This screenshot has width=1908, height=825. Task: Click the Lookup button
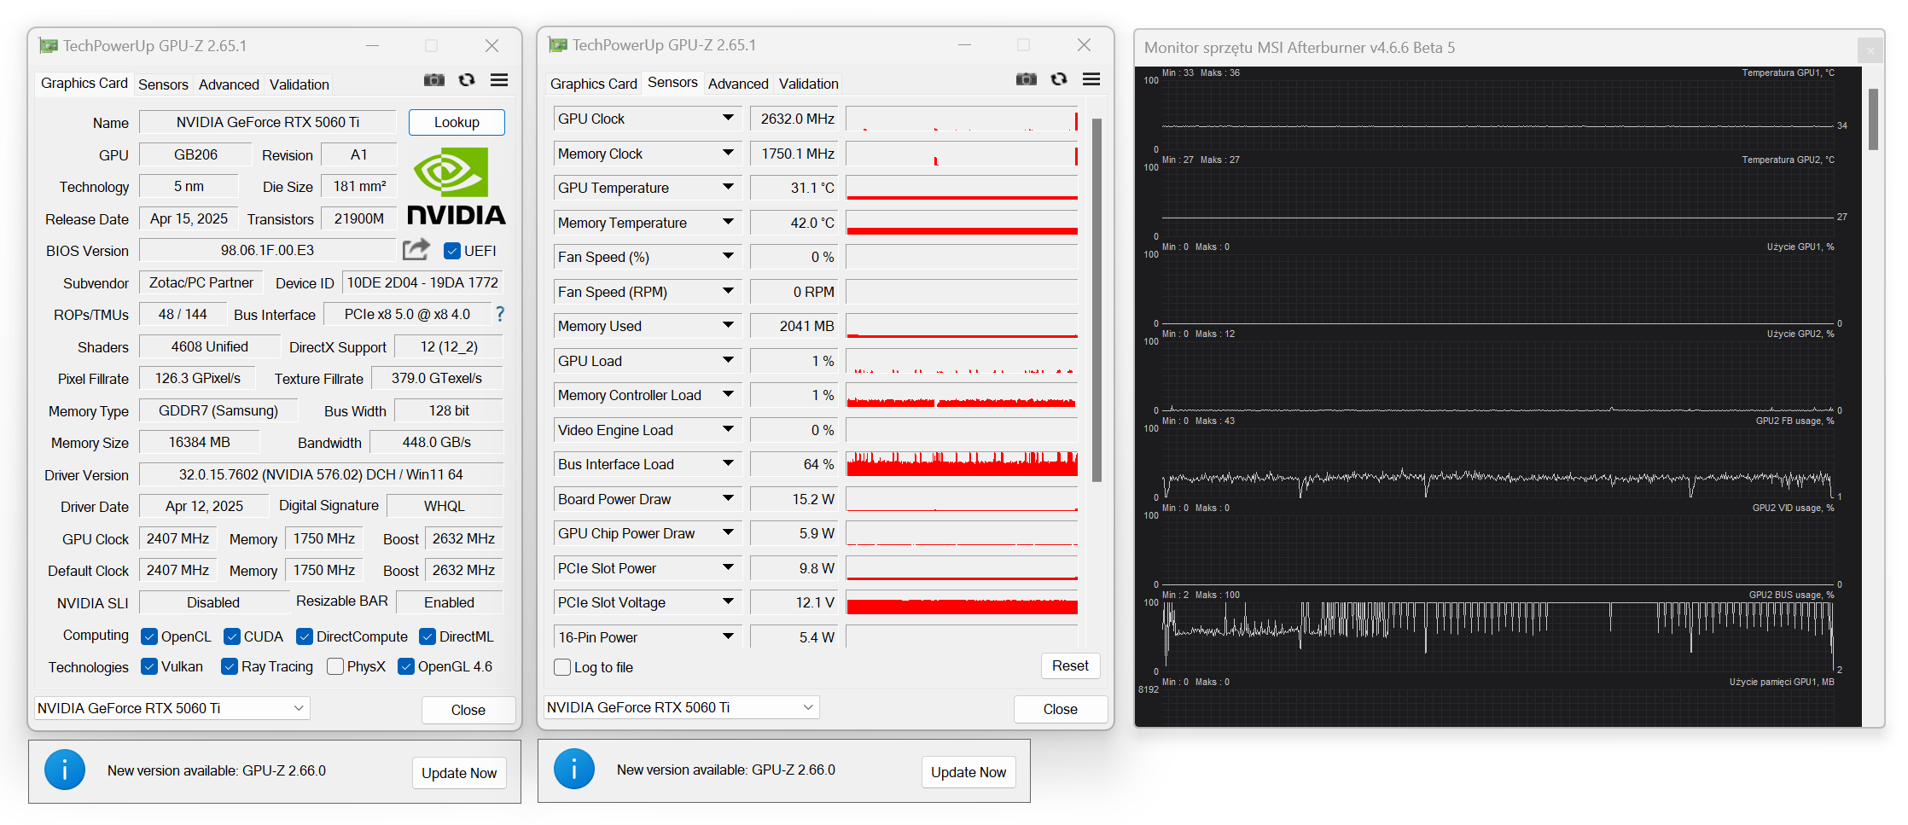pyautogui.click(x=457, y=122)
